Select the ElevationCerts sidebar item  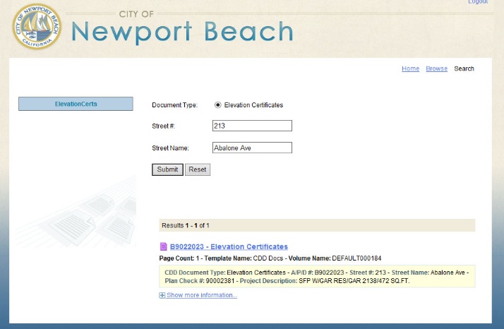click(76, 104)
